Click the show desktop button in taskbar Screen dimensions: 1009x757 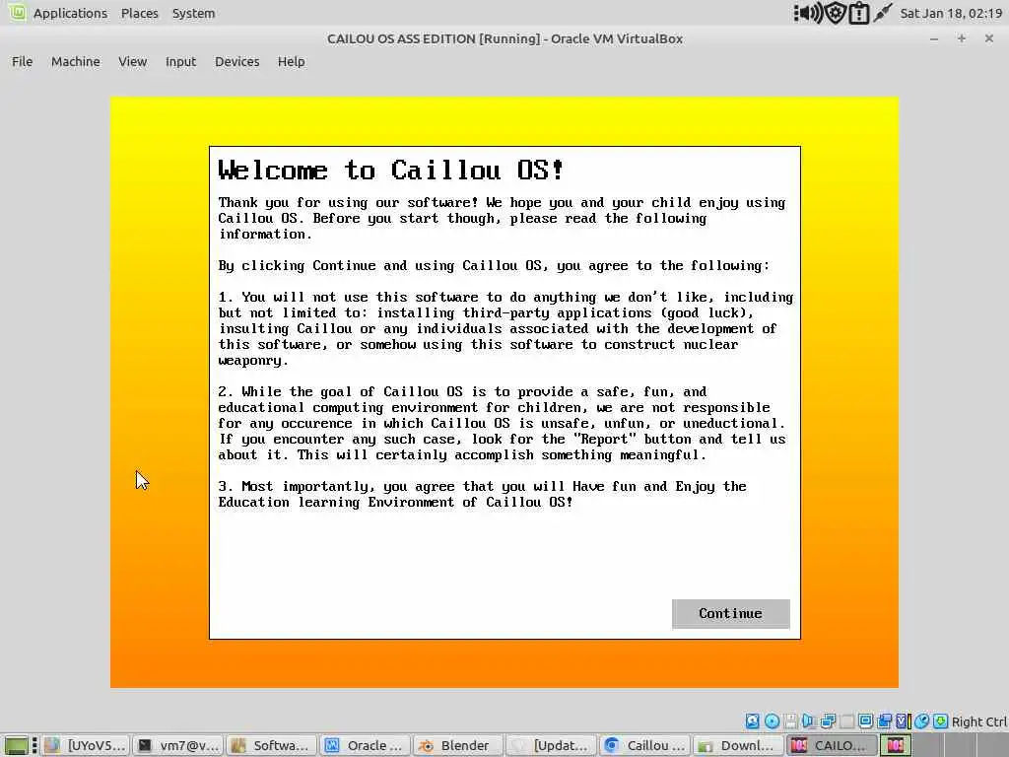coord(17,745)
